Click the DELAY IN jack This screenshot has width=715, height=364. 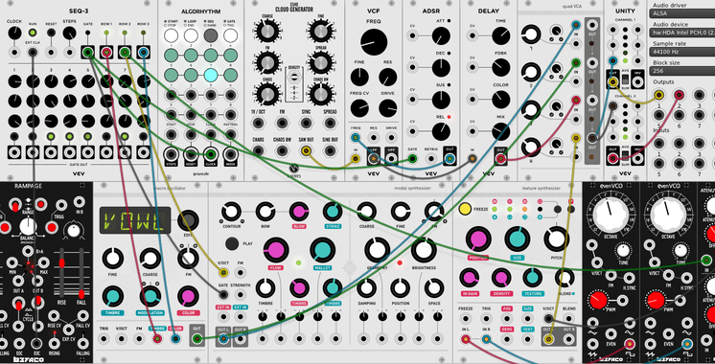point(473,159)
